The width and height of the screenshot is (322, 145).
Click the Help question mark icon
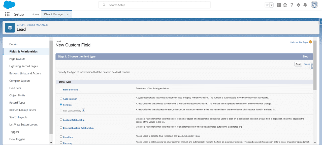[292, 5]
